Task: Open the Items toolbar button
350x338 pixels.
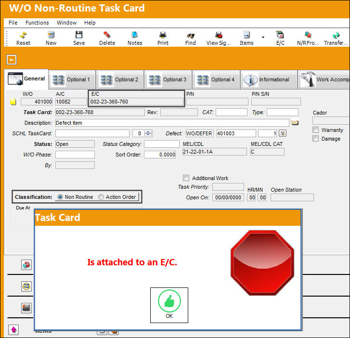Action: tap(246, 38)
